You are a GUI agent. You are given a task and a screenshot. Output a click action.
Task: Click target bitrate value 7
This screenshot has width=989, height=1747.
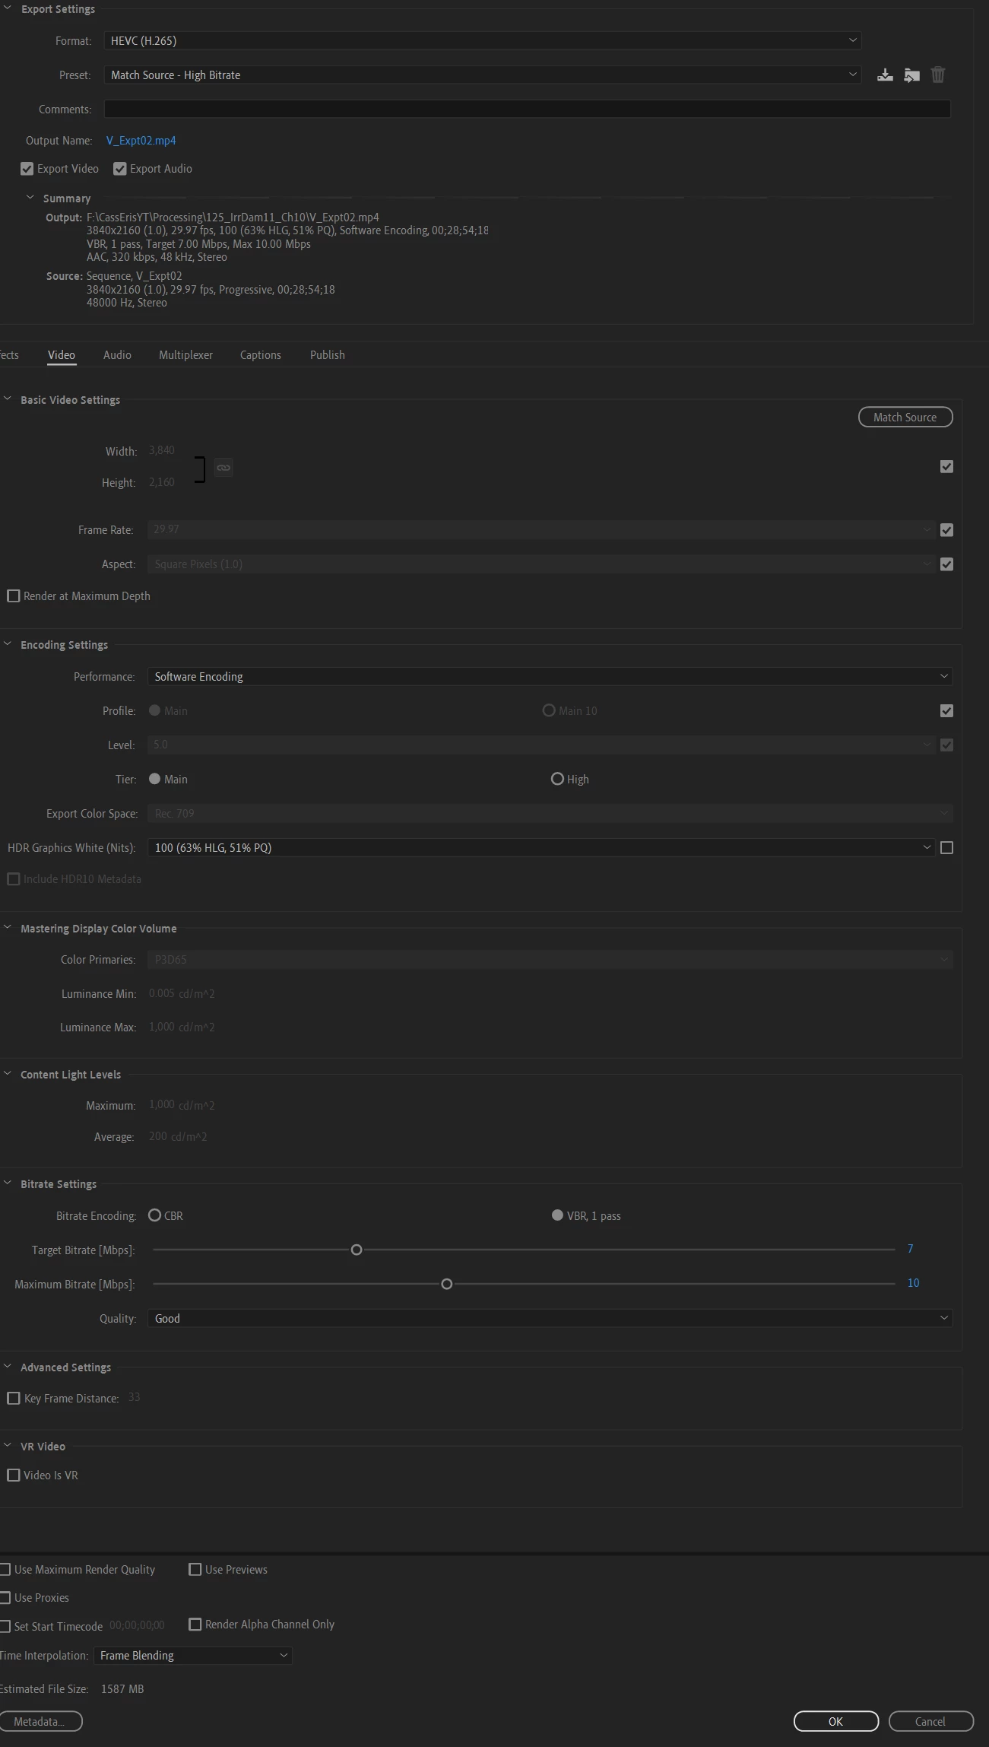pos(910,1249)
